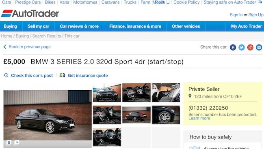Share this car on Facebook
This screenshot has height=149, width=264.
click(x=233, y=47)
